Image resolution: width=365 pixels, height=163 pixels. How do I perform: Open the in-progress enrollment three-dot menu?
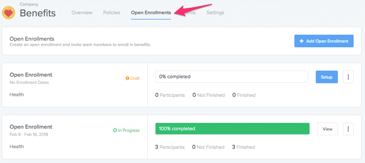(348, 129)
